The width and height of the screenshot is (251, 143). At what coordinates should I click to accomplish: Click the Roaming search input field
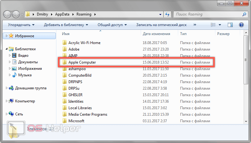click(x=208, y=14)
